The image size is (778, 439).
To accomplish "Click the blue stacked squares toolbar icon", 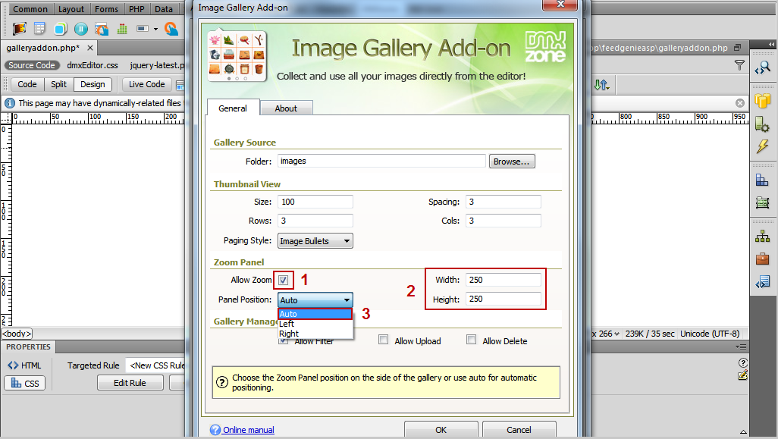I will coord(61,29).
